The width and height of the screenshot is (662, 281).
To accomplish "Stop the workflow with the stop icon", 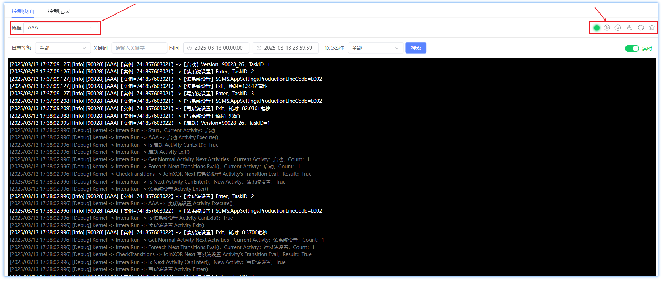I will pos(618,28).
